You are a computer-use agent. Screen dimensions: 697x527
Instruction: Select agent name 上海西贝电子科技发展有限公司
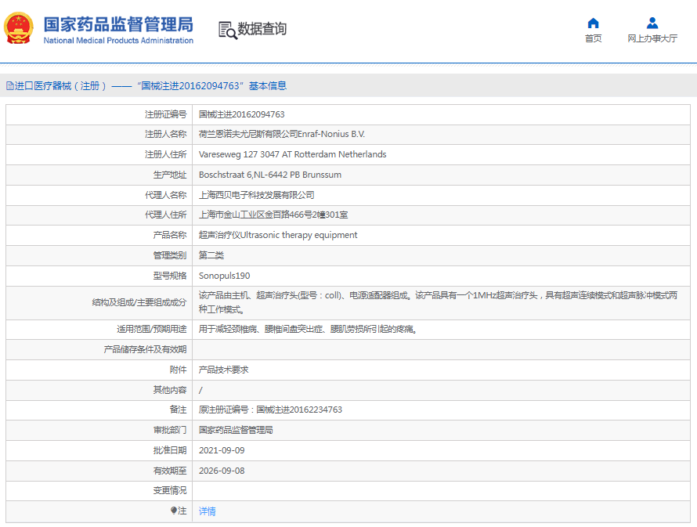[257, 195]
